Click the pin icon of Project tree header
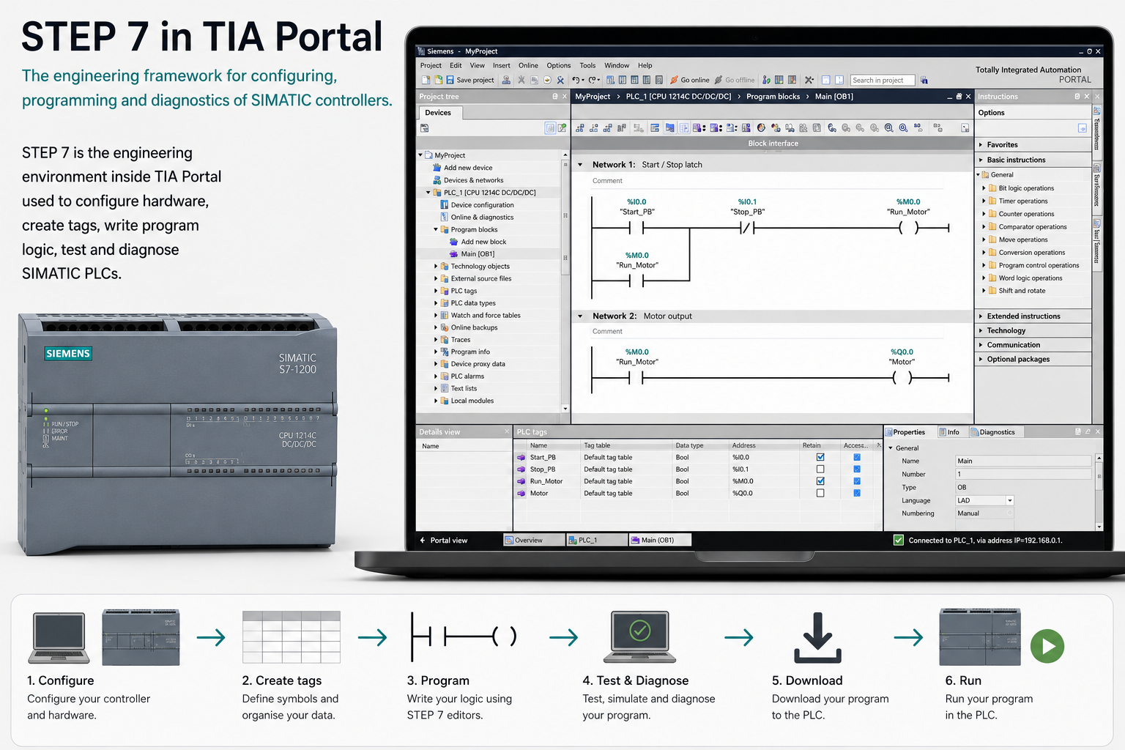 (554, 97)
